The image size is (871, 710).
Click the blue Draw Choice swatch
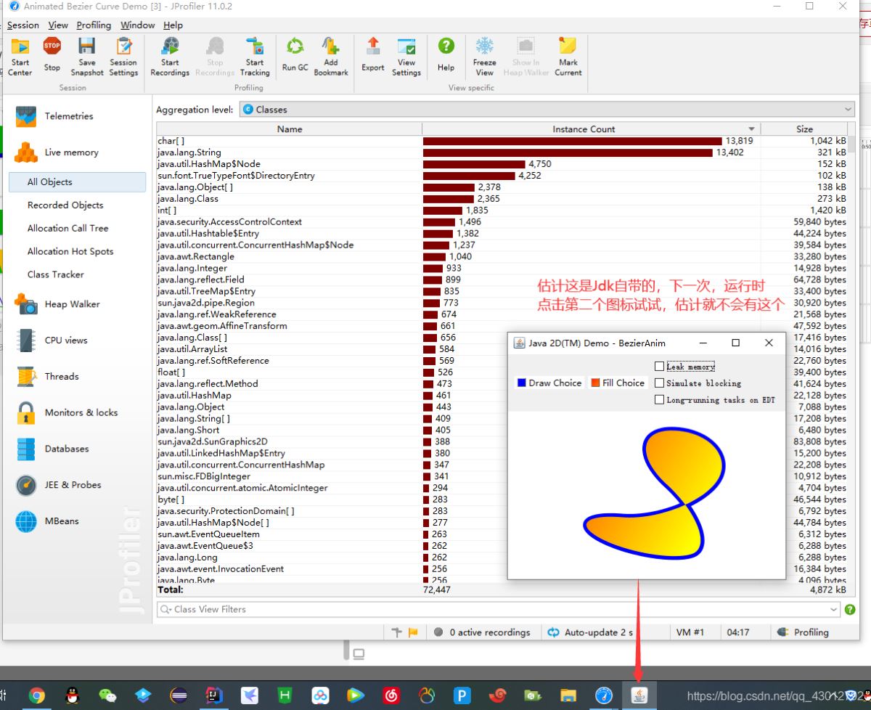point(521,383)
